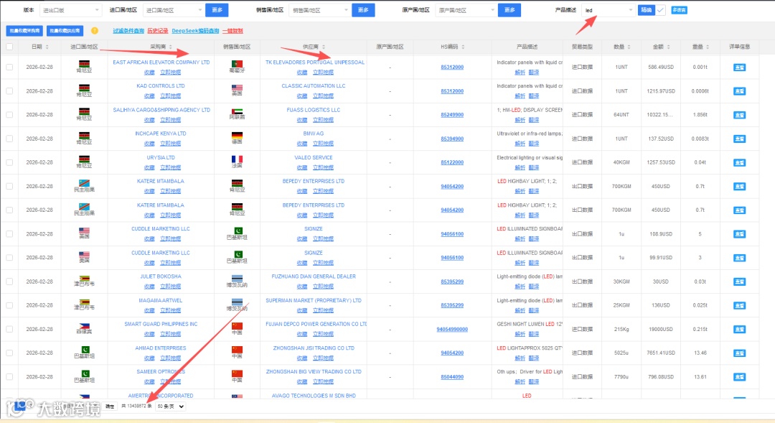Click 翻译 under GESHI NIGHT LUMEN LED description

pyautogui.click(x=534, y=334)
